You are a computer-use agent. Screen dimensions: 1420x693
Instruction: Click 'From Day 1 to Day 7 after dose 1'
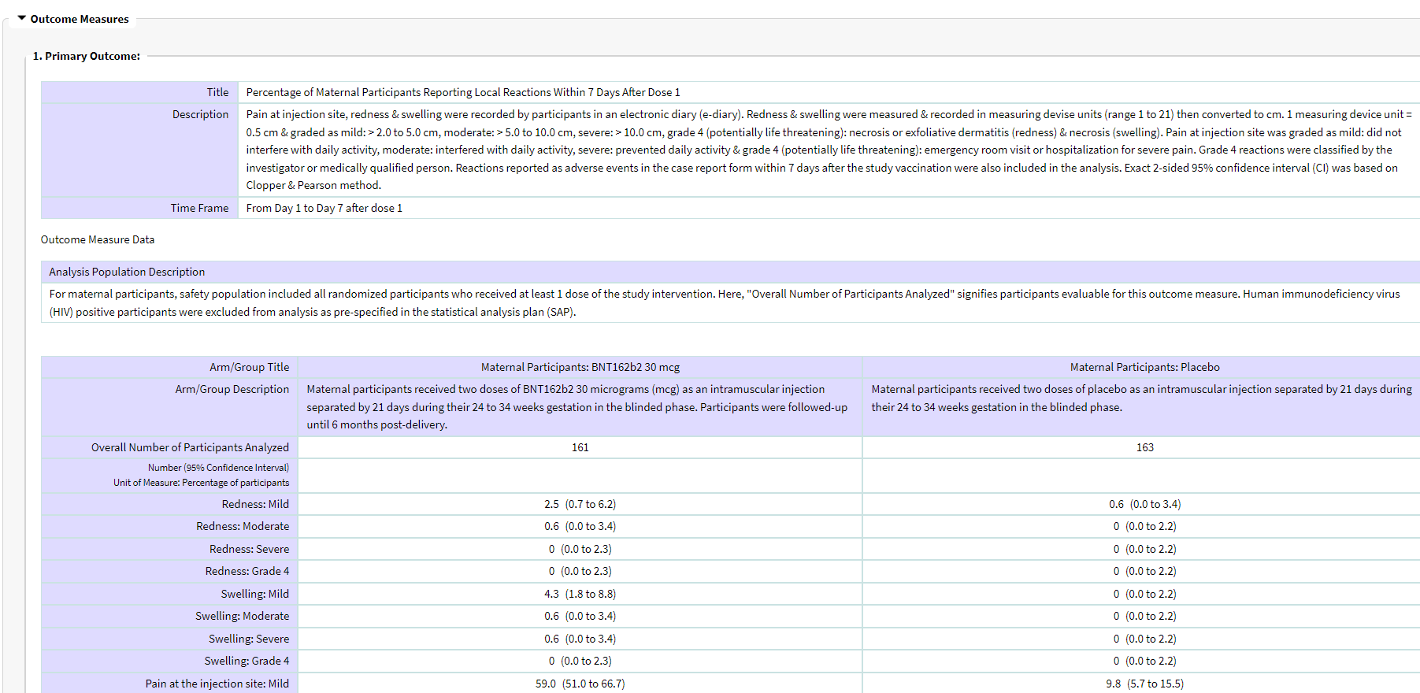(324, 208)
